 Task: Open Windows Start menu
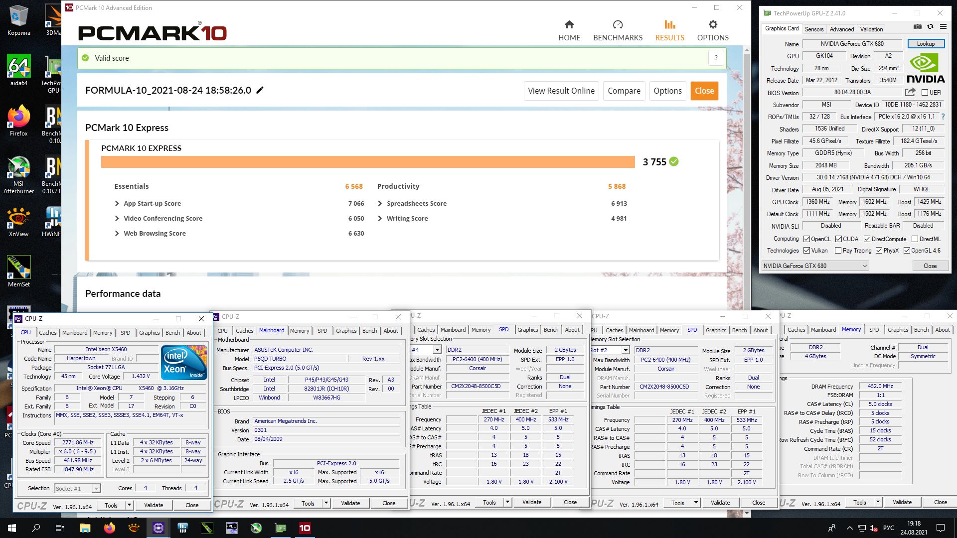click(12, 528)
